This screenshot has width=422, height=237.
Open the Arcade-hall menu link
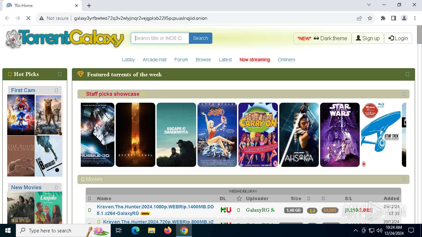[155, 60]
